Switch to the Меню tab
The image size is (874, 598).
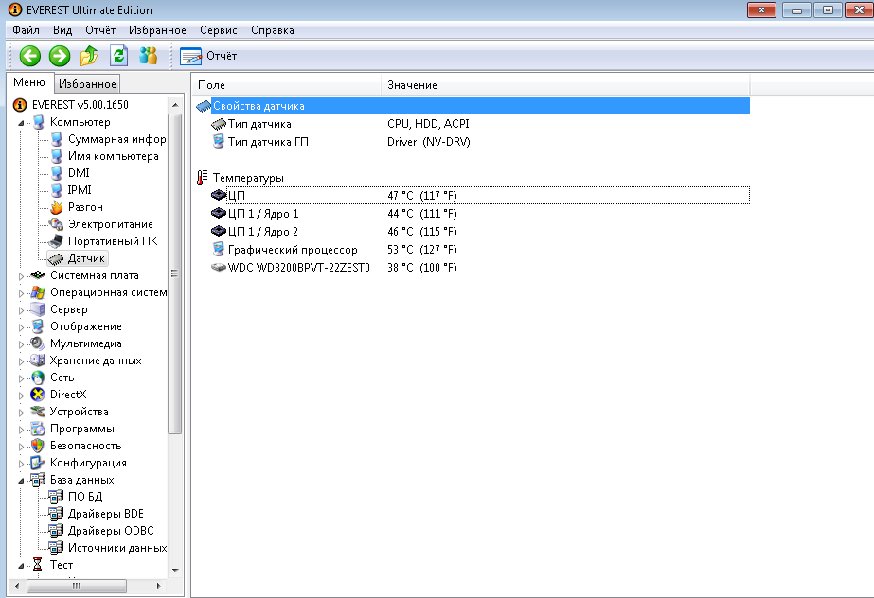point(29,82)
